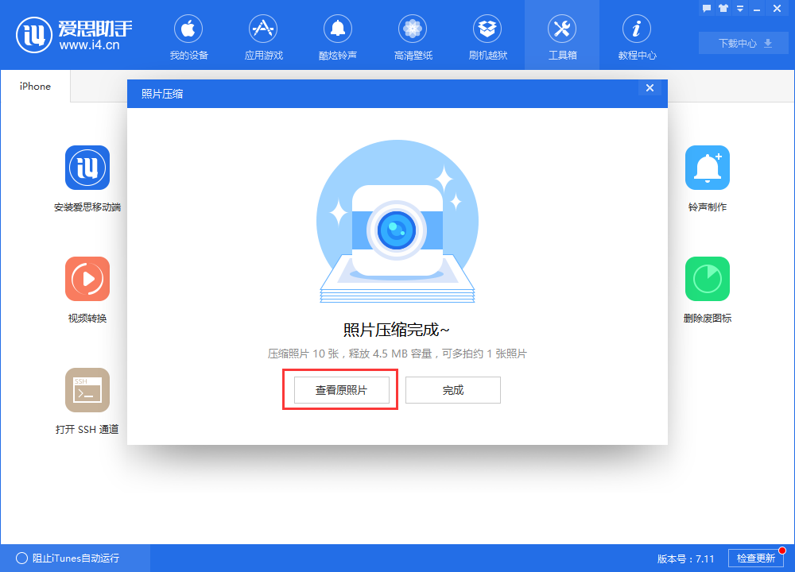This screenshot has width=795, height=572.
Task: Open the 酷炫铃声 ringtone section
Action: [338, 36]
